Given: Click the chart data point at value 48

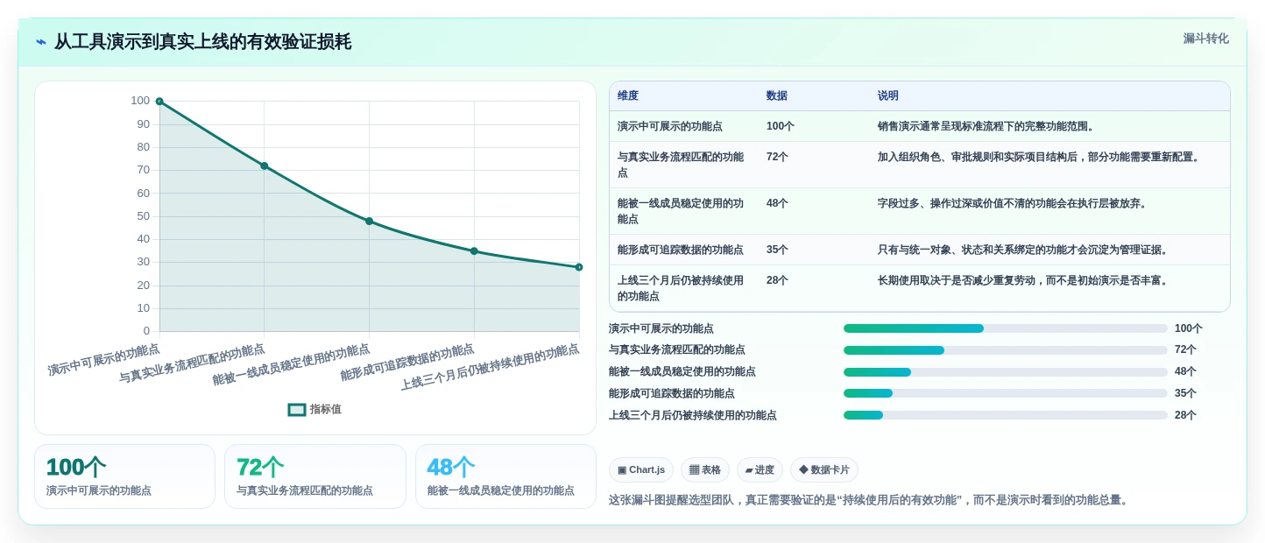Looking at the screenshot, I should pyautogui.click(x=369, y=221).
